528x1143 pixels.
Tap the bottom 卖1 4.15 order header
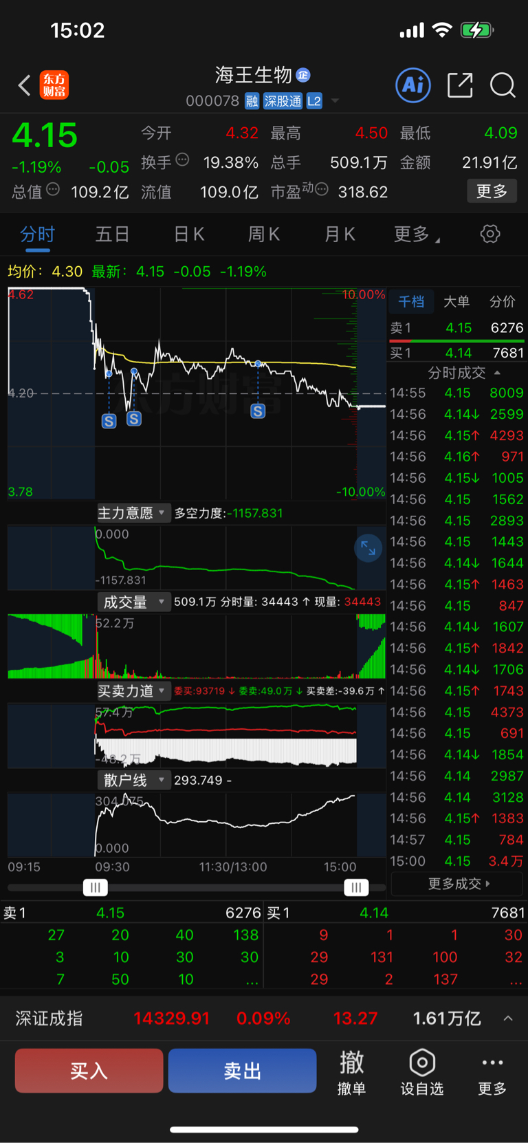[x=132, y=913]
